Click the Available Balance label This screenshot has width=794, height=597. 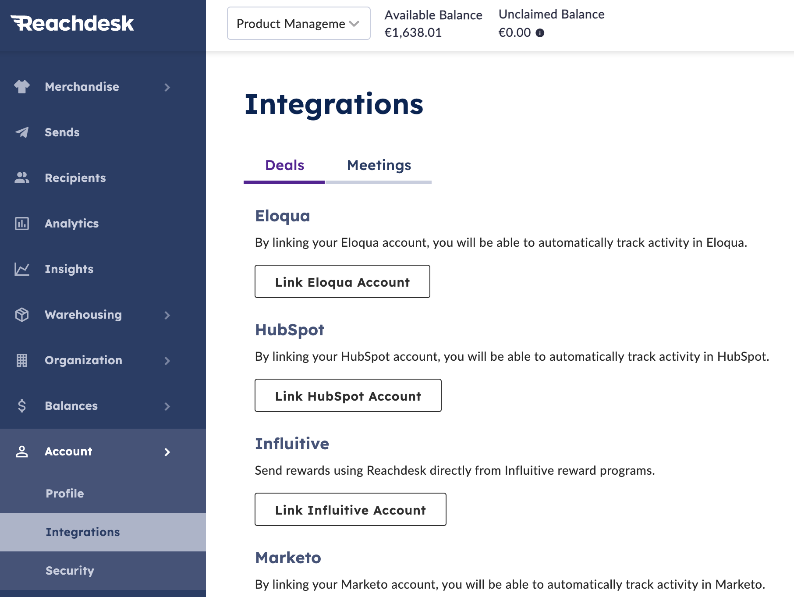coord(433,15)
